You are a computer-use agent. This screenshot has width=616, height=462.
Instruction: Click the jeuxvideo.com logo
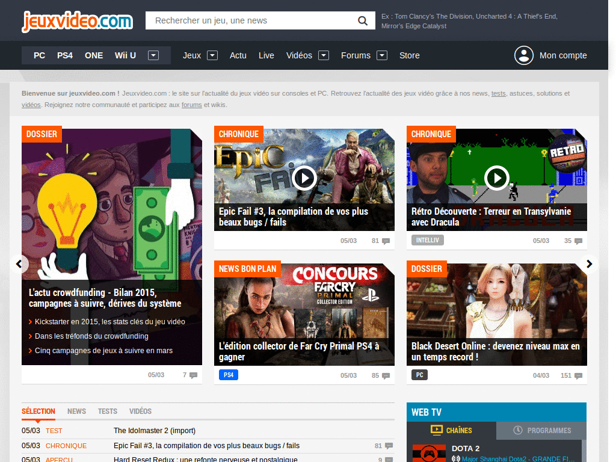77,21
